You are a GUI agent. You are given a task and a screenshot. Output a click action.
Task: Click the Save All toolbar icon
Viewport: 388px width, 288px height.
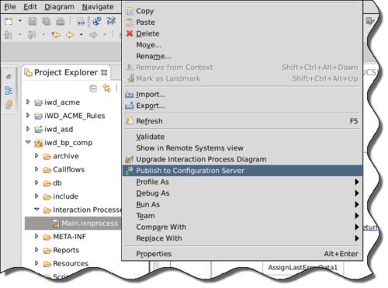click(47, 21)
